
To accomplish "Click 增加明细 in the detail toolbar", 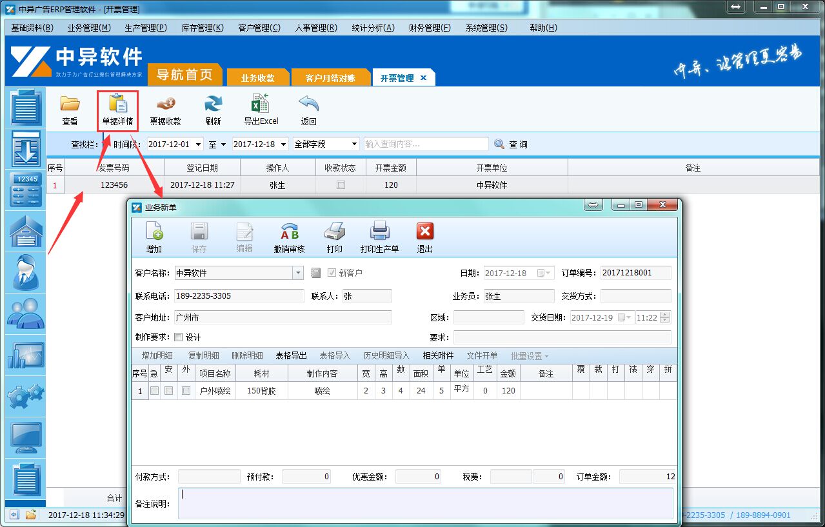I will click(x=157, y=355).
